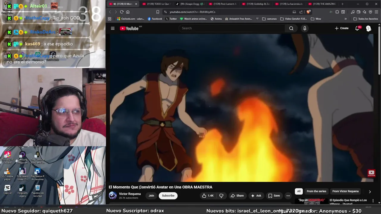Open VLC media player desktop icon

pos(7,174)
